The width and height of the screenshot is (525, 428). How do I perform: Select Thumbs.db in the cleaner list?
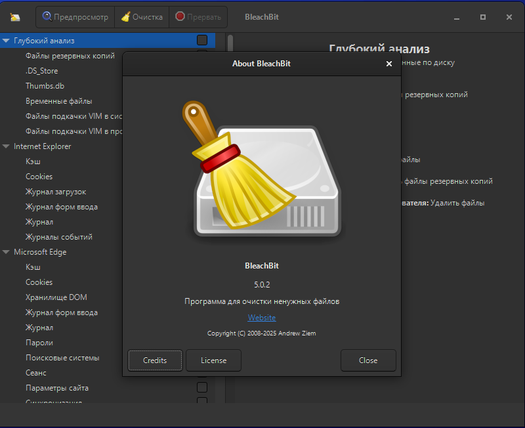(x=45, y=86)
